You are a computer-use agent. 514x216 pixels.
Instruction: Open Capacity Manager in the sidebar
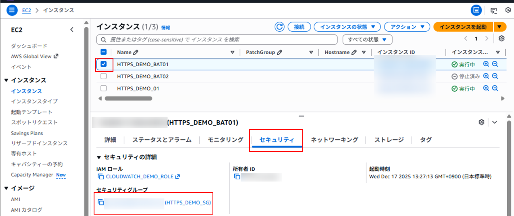coord(32,175)
